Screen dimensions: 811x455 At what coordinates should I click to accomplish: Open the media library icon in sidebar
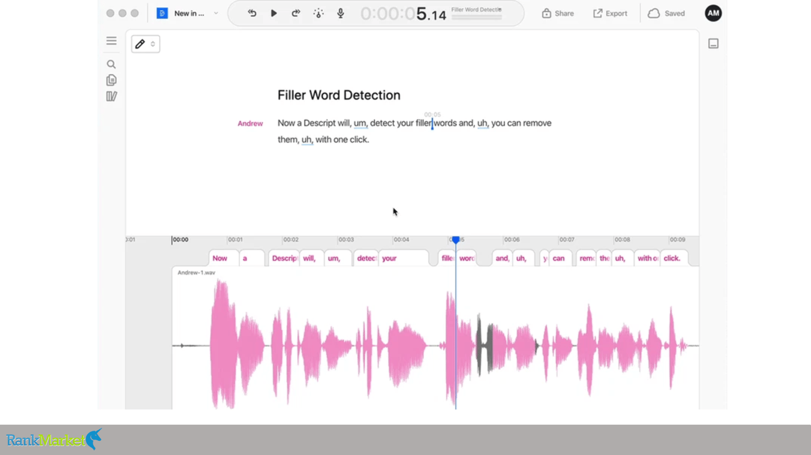[x=111, y=97]
